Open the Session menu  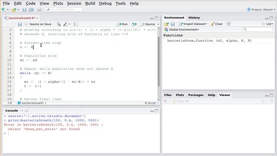tap(74, 3)
